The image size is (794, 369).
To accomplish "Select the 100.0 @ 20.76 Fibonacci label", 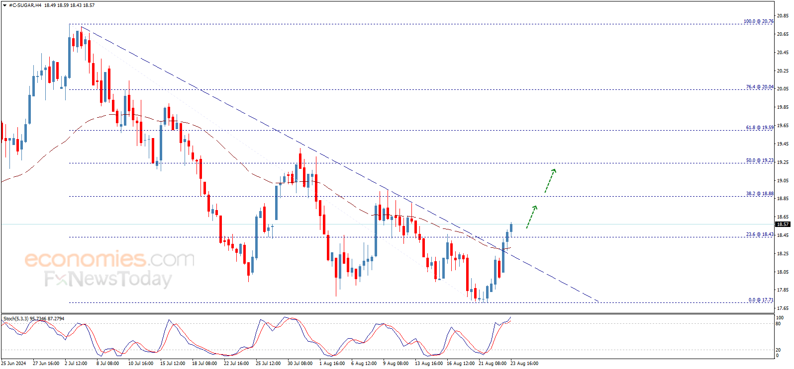I will pyautogui.click(x=759, y=21).
